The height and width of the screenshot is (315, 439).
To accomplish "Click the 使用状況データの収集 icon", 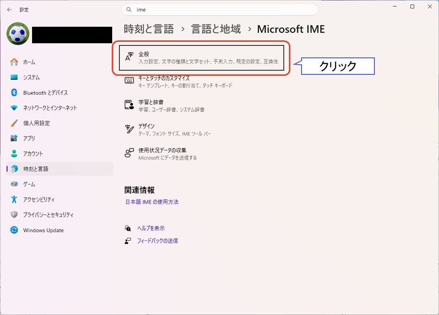I will coord(129,153).
